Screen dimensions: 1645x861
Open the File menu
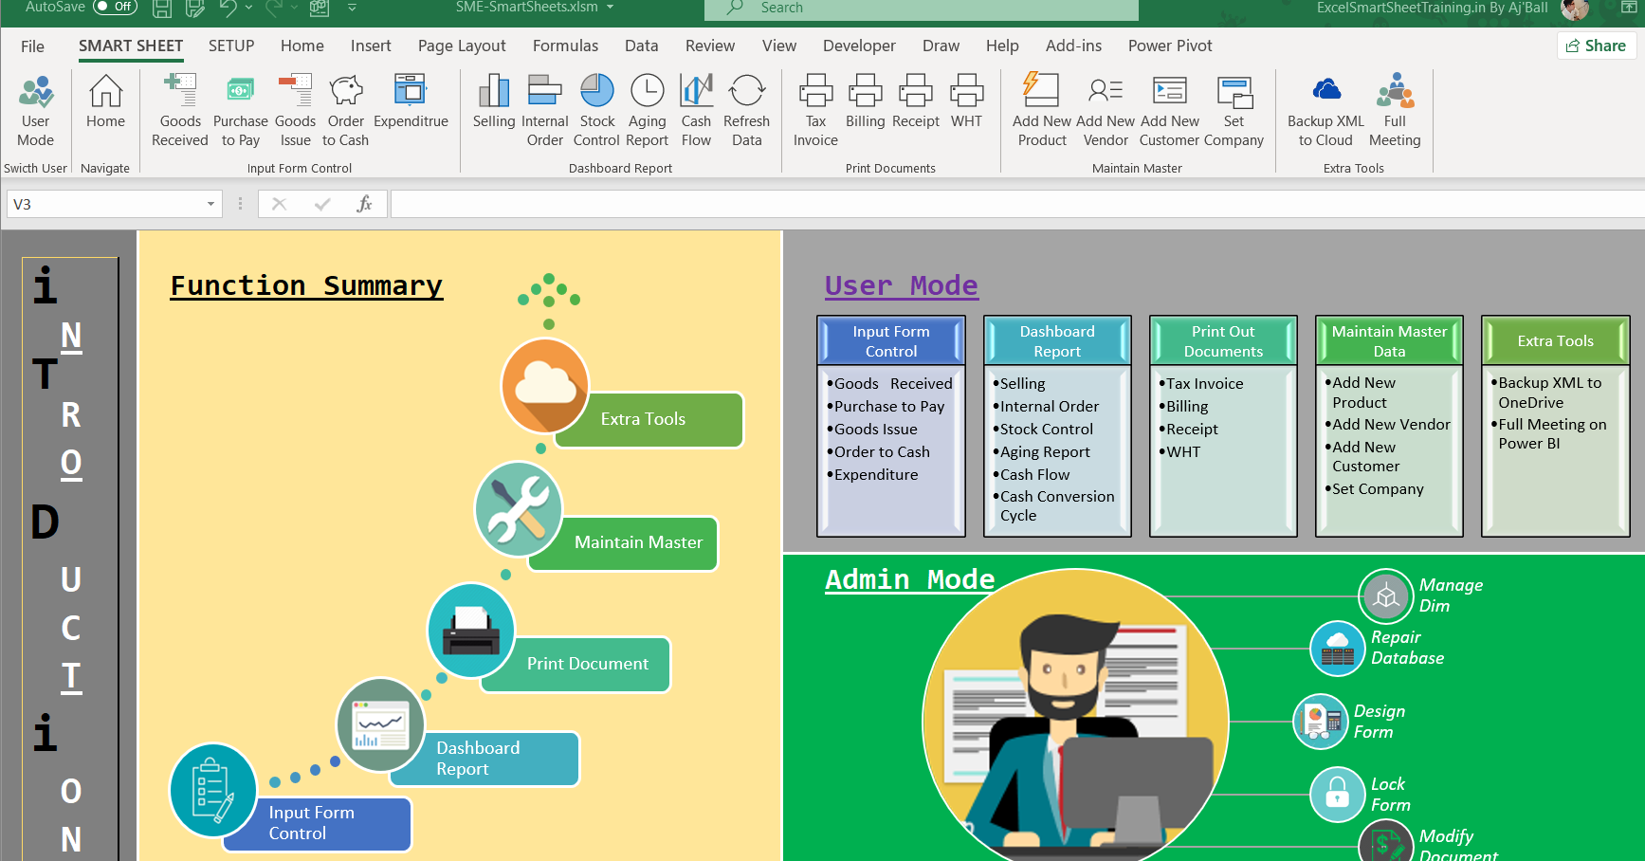click(32, 46)
